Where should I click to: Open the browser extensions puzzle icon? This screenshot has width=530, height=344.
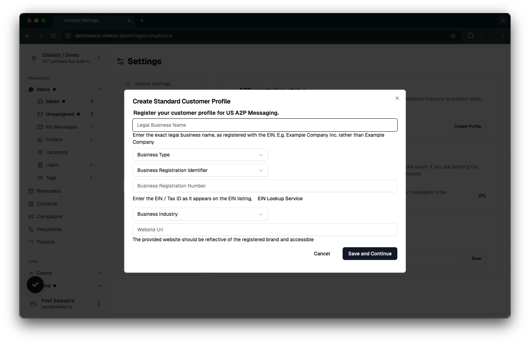click(471, 36)
